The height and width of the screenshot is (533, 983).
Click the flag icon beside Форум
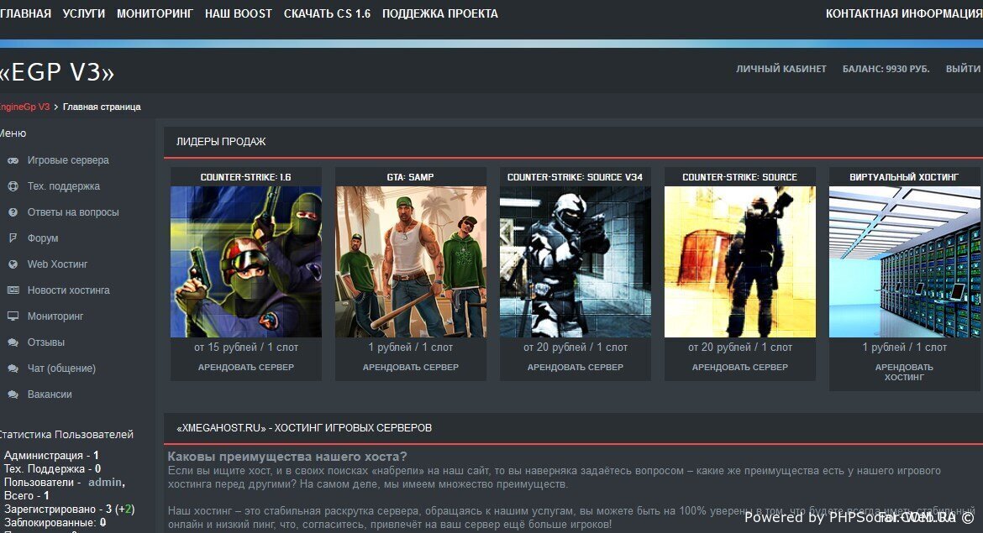13,238
